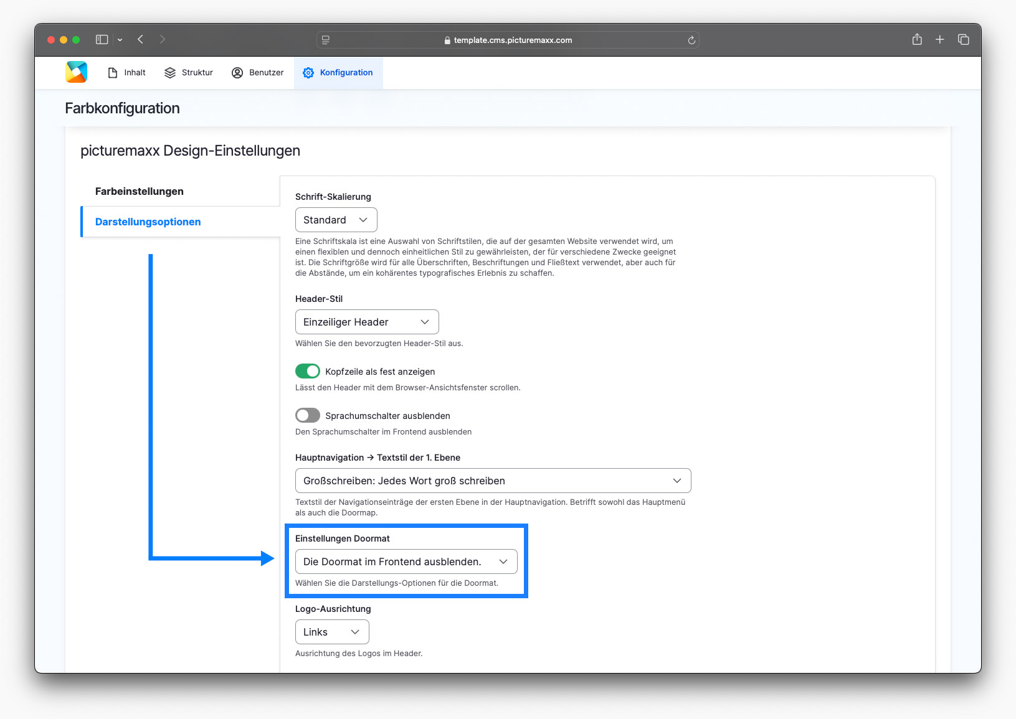Screen dimensions: 1016x719
Task: Click the Sprachumschalter ausblenden label
Action: 387,416
